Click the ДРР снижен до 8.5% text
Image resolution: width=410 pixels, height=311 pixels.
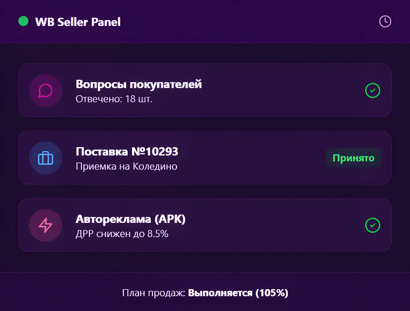point(122,234)
